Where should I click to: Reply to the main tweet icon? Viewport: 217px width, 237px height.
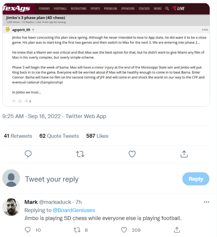pyautogui.click(x=28, y=154)
